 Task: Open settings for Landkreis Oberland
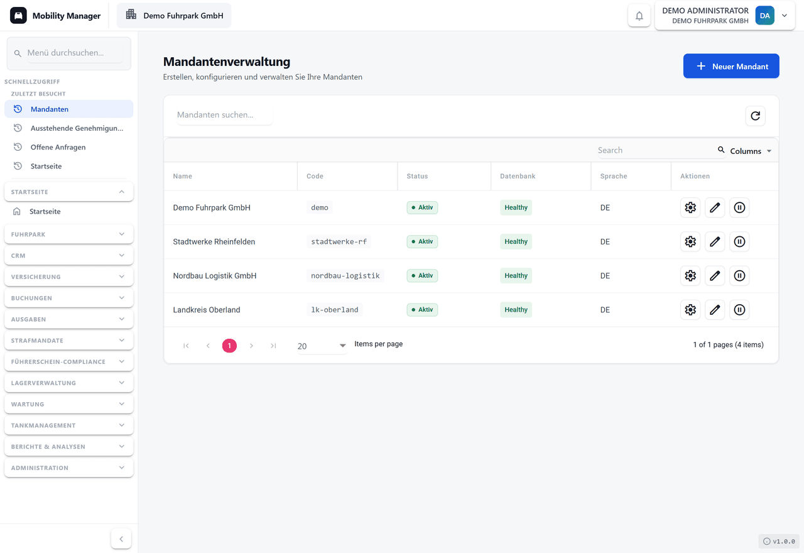tap(690, 309)
